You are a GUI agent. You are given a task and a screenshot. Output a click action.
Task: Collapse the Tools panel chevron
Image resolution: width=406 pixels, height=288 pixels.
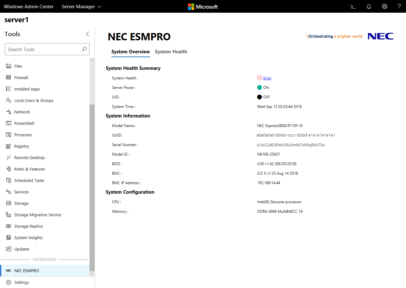coord(88,34)
